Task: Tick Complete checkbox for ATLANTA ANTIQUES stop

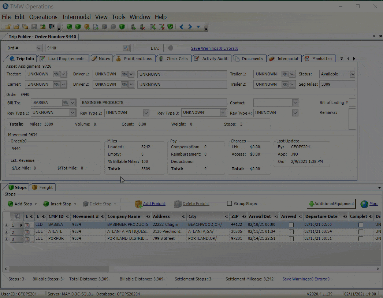Action: 361,232
